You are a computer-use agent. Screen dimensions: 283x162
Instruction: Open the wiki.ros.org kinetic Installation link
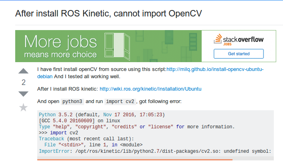[151, 89]
